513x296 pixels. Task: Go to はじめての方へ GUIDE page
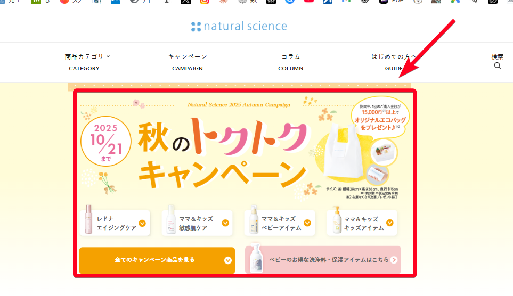(394, 62)
